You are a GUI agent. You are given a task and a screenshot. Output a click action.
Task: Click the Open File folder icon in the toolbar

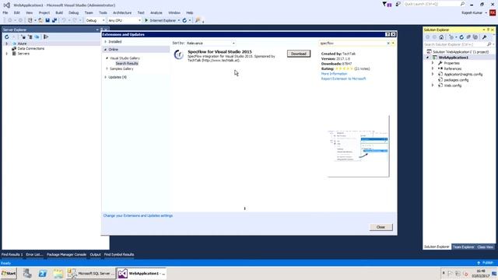40,20
